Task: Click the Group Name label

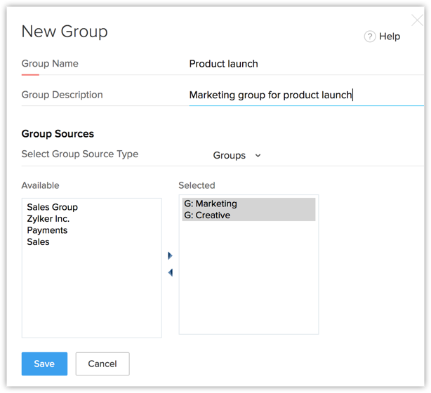Action: [50, 64]
